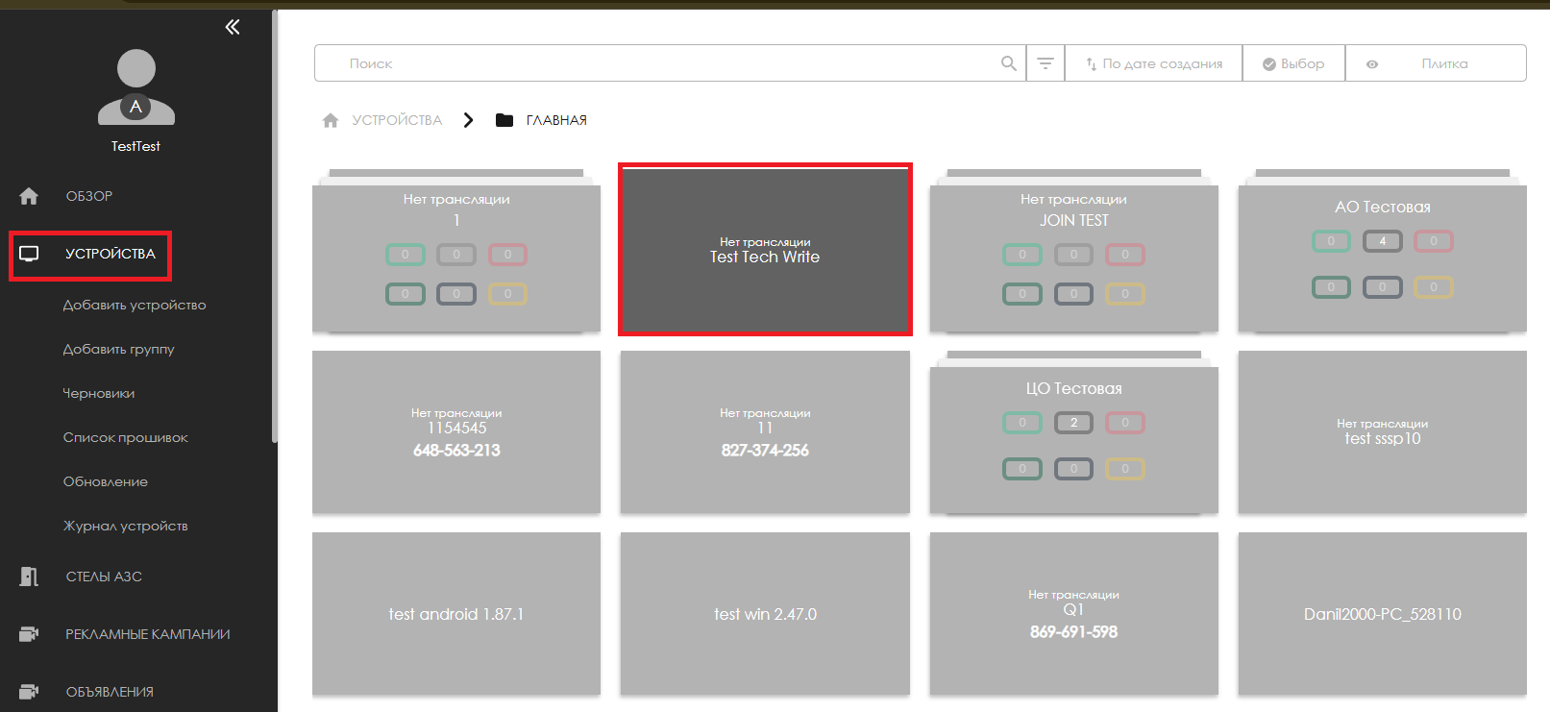Click inside the Поиск search field
1550x712 pixels.
[663, 63]
